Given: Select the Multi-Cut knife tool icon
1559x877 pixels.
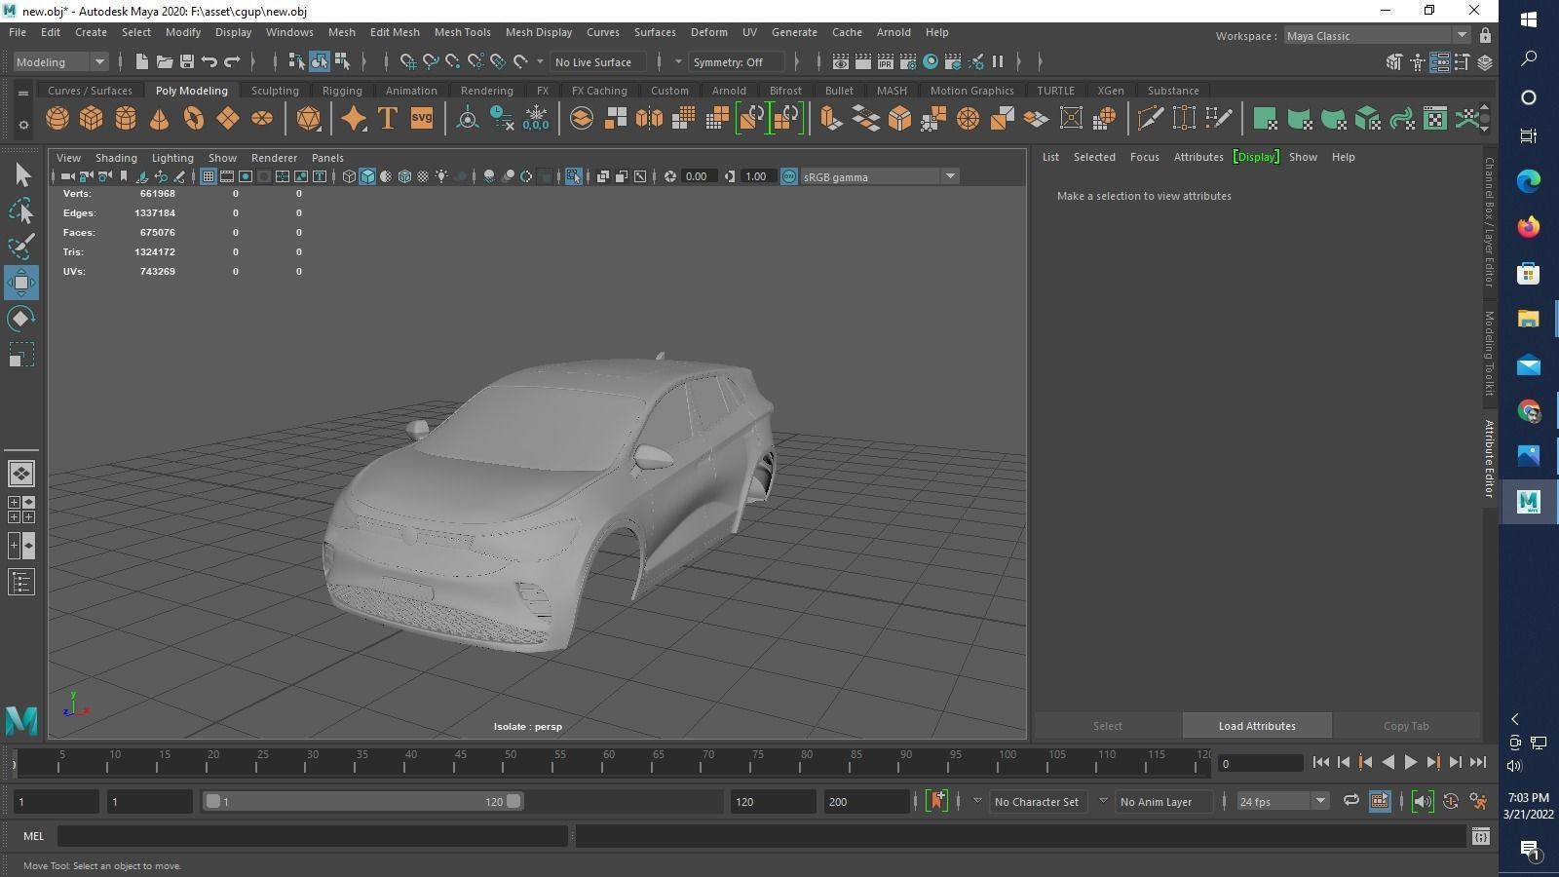Looking at the screenshot, I should click(x=1150, y=119).
